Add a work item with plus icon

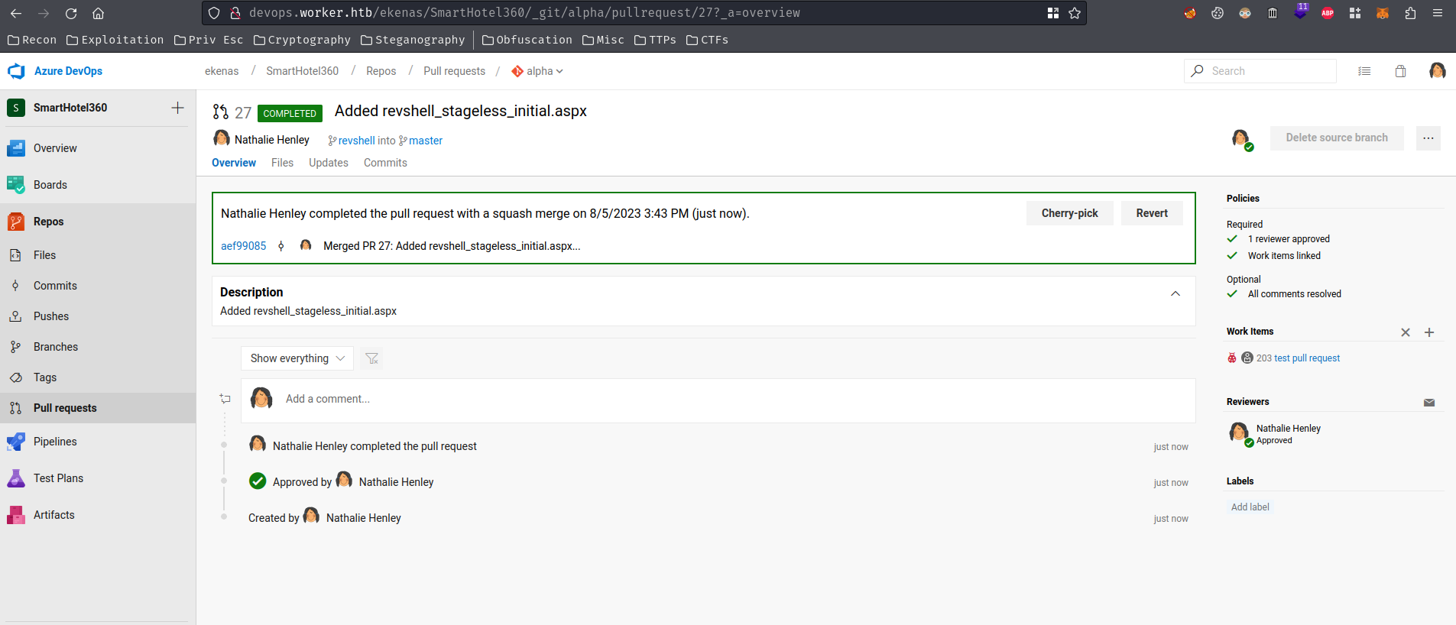point(1429,332)
